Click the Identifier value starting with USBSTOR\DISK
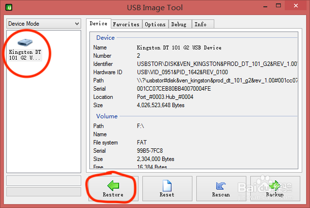 [217, 64]
